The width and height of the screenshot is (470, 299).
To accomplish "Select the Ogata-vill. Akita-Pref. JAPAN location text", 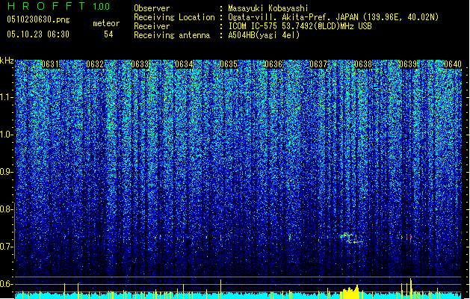I will pos(333,17).
